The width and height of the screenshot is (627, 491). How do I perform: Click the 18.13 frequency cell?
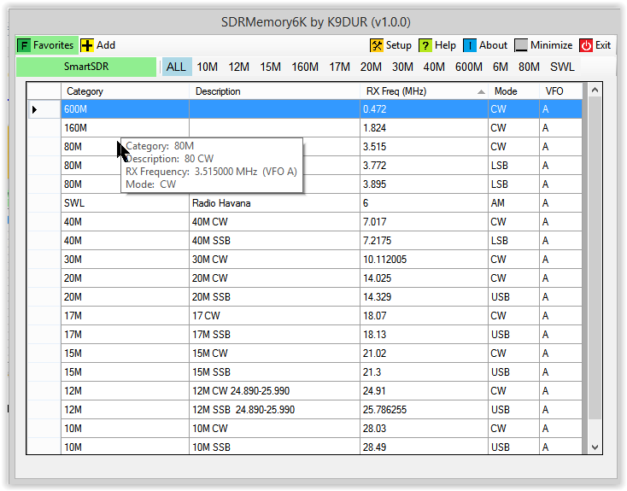(424, 335)
